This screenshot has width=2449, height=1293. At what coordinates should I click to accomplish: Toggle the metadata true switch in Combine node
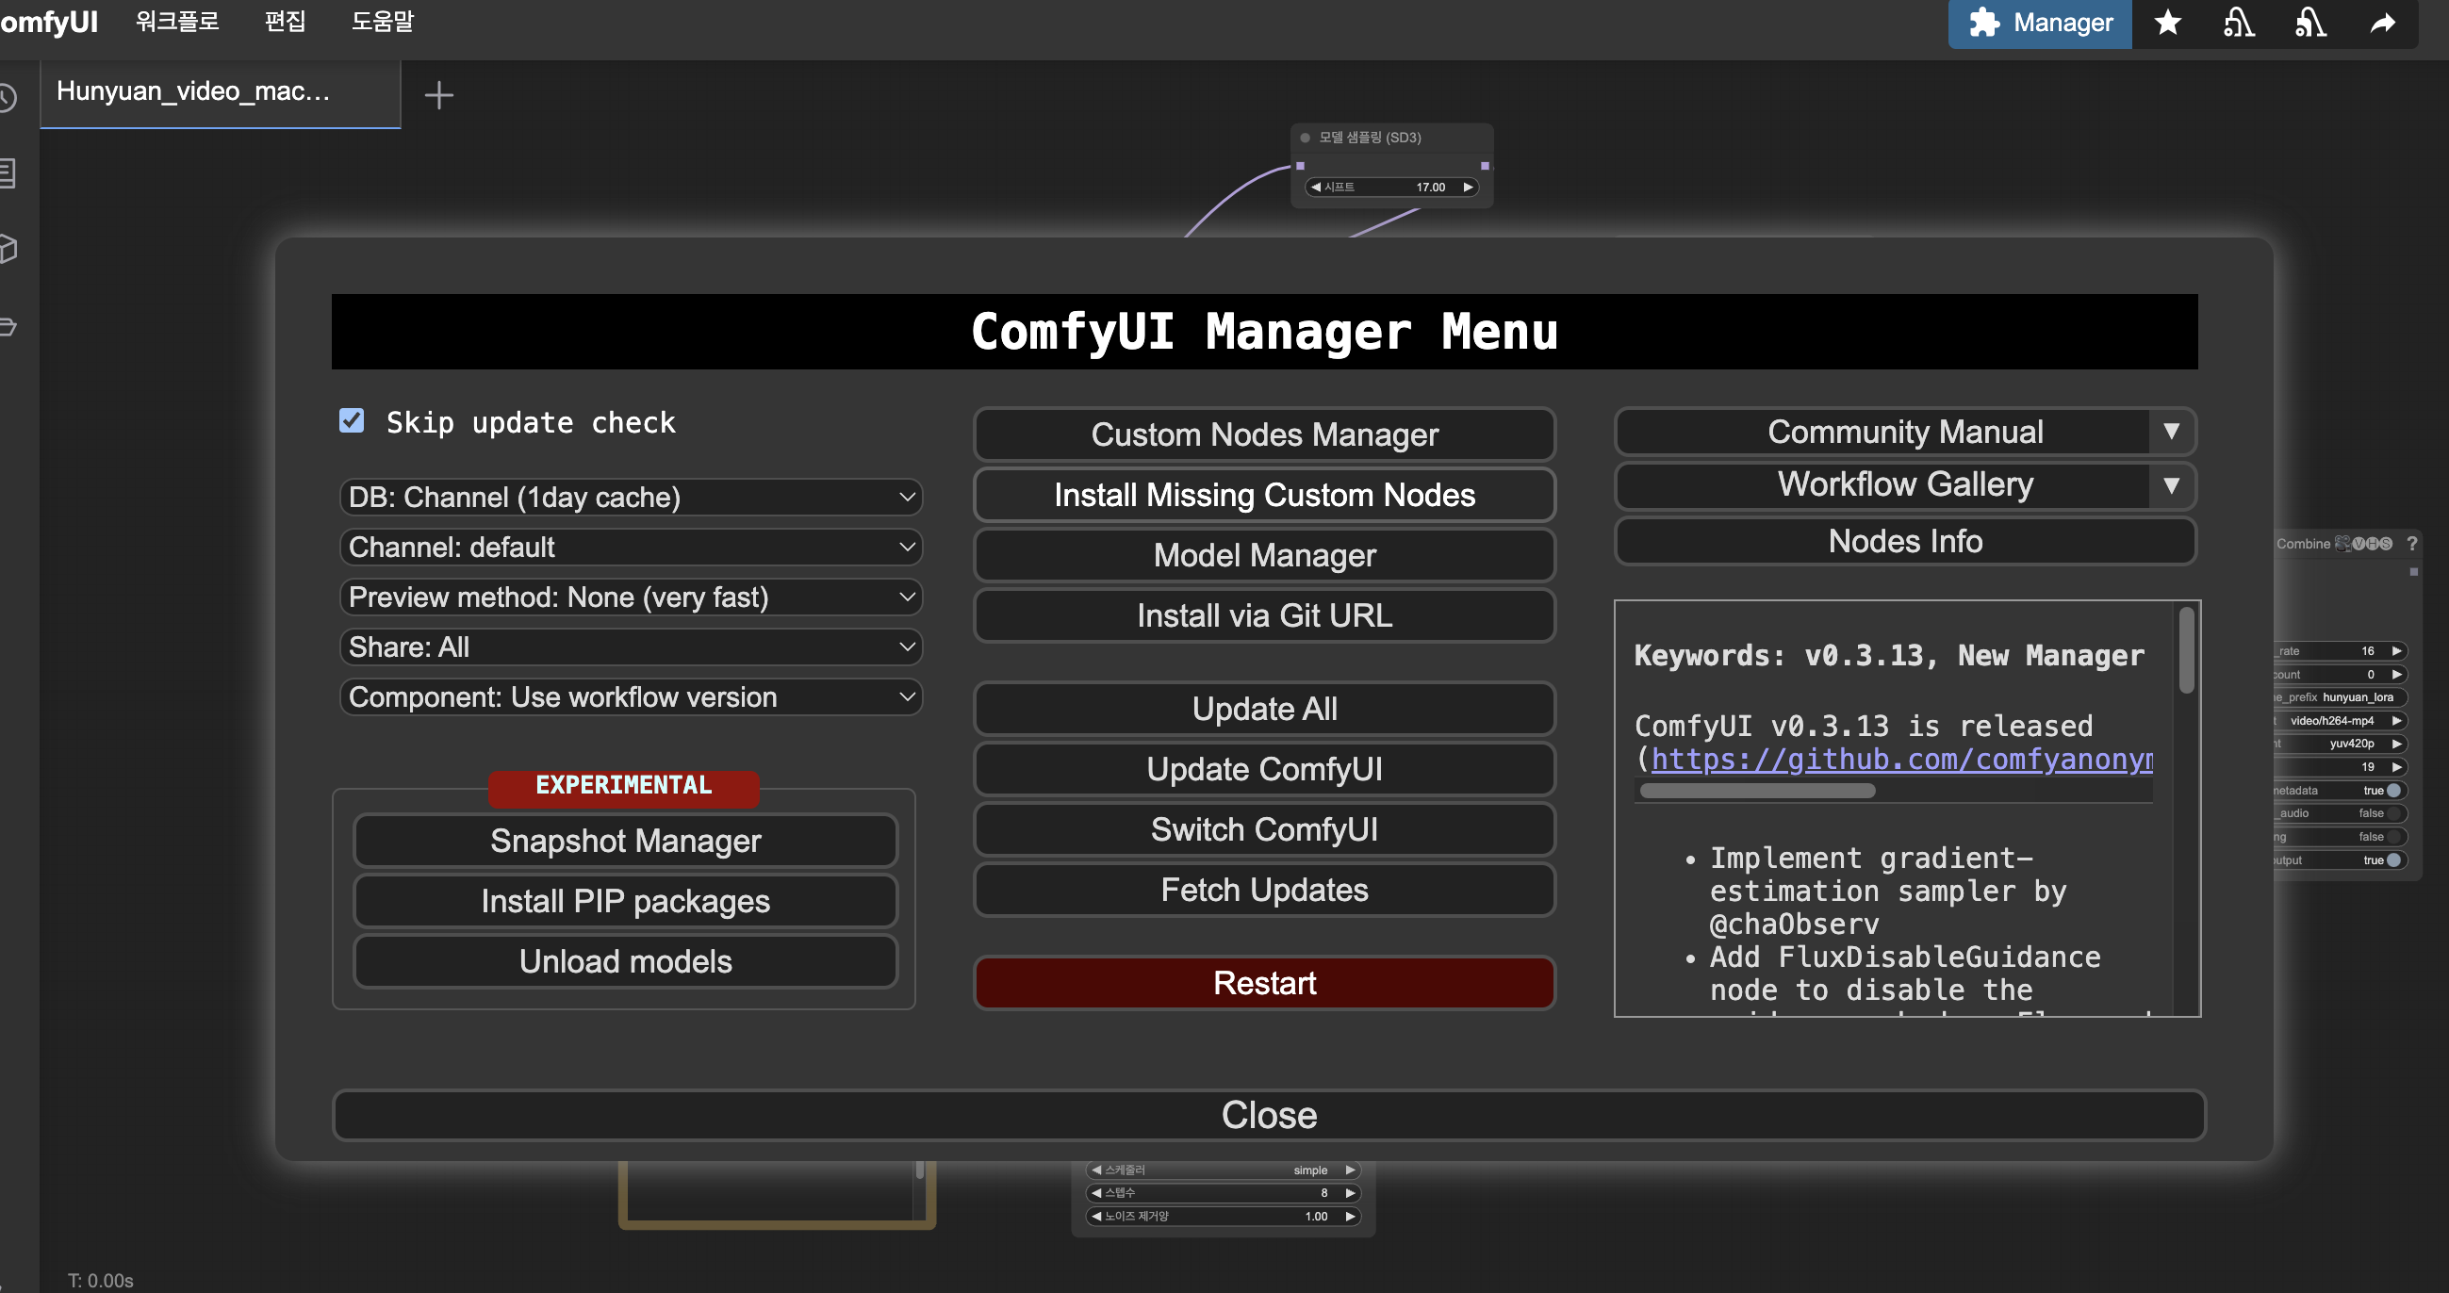(x=2392, y=790)
